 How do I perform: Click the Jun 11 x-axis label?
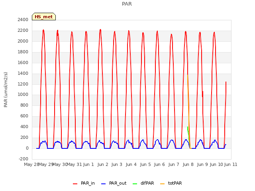(231, 165)
